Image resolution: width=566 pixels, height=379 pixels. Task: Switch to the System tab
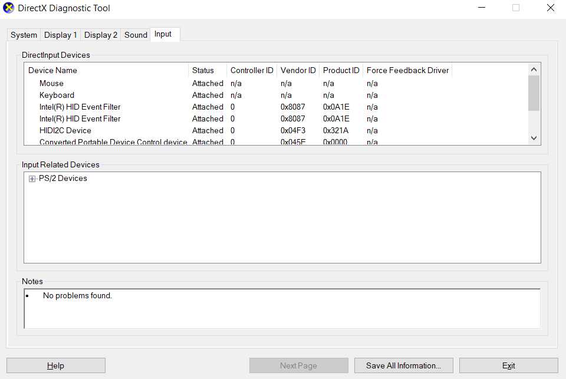point(24,35)
